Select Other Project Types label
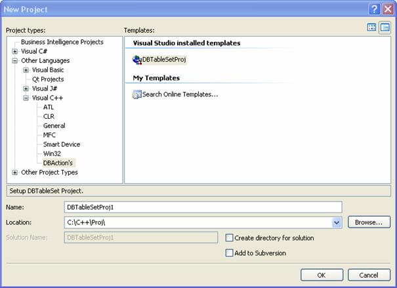This screenshot has height=288, width=397. [49, 173]
